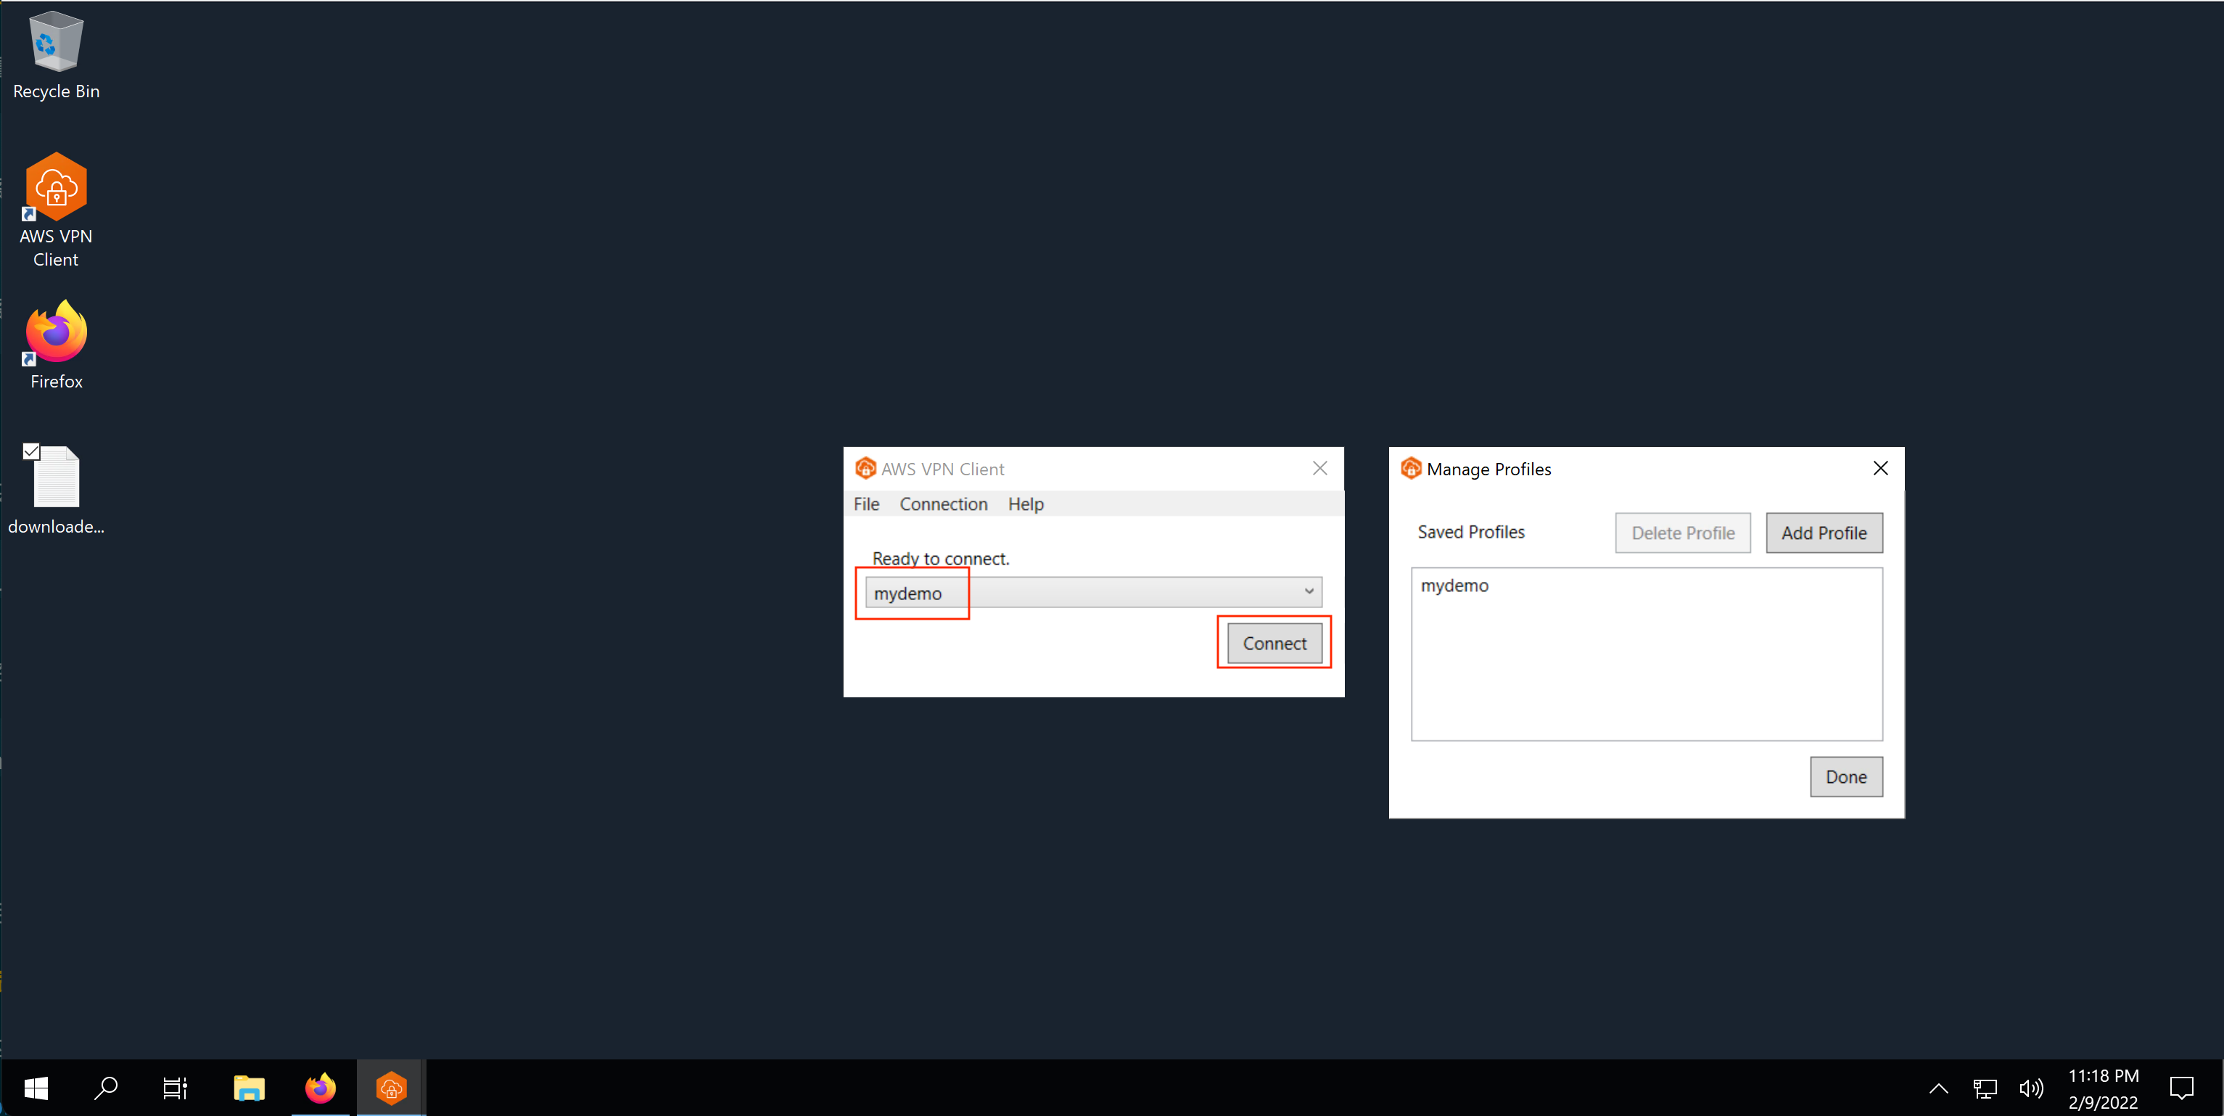The height and width of the screenshot is (1116, 2224).
Task: Click the Connect button
Action: coord(1274,644)
